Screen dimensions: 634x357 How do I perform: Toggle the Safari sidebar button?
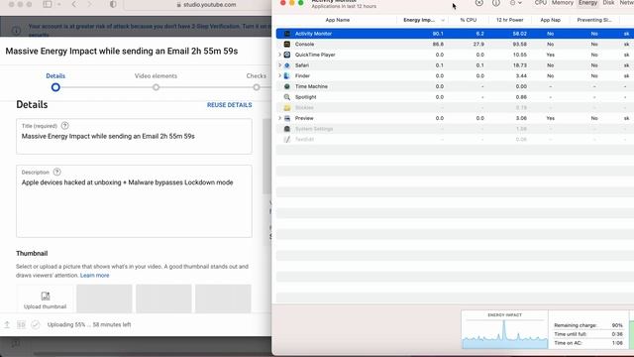coord(48,4)
